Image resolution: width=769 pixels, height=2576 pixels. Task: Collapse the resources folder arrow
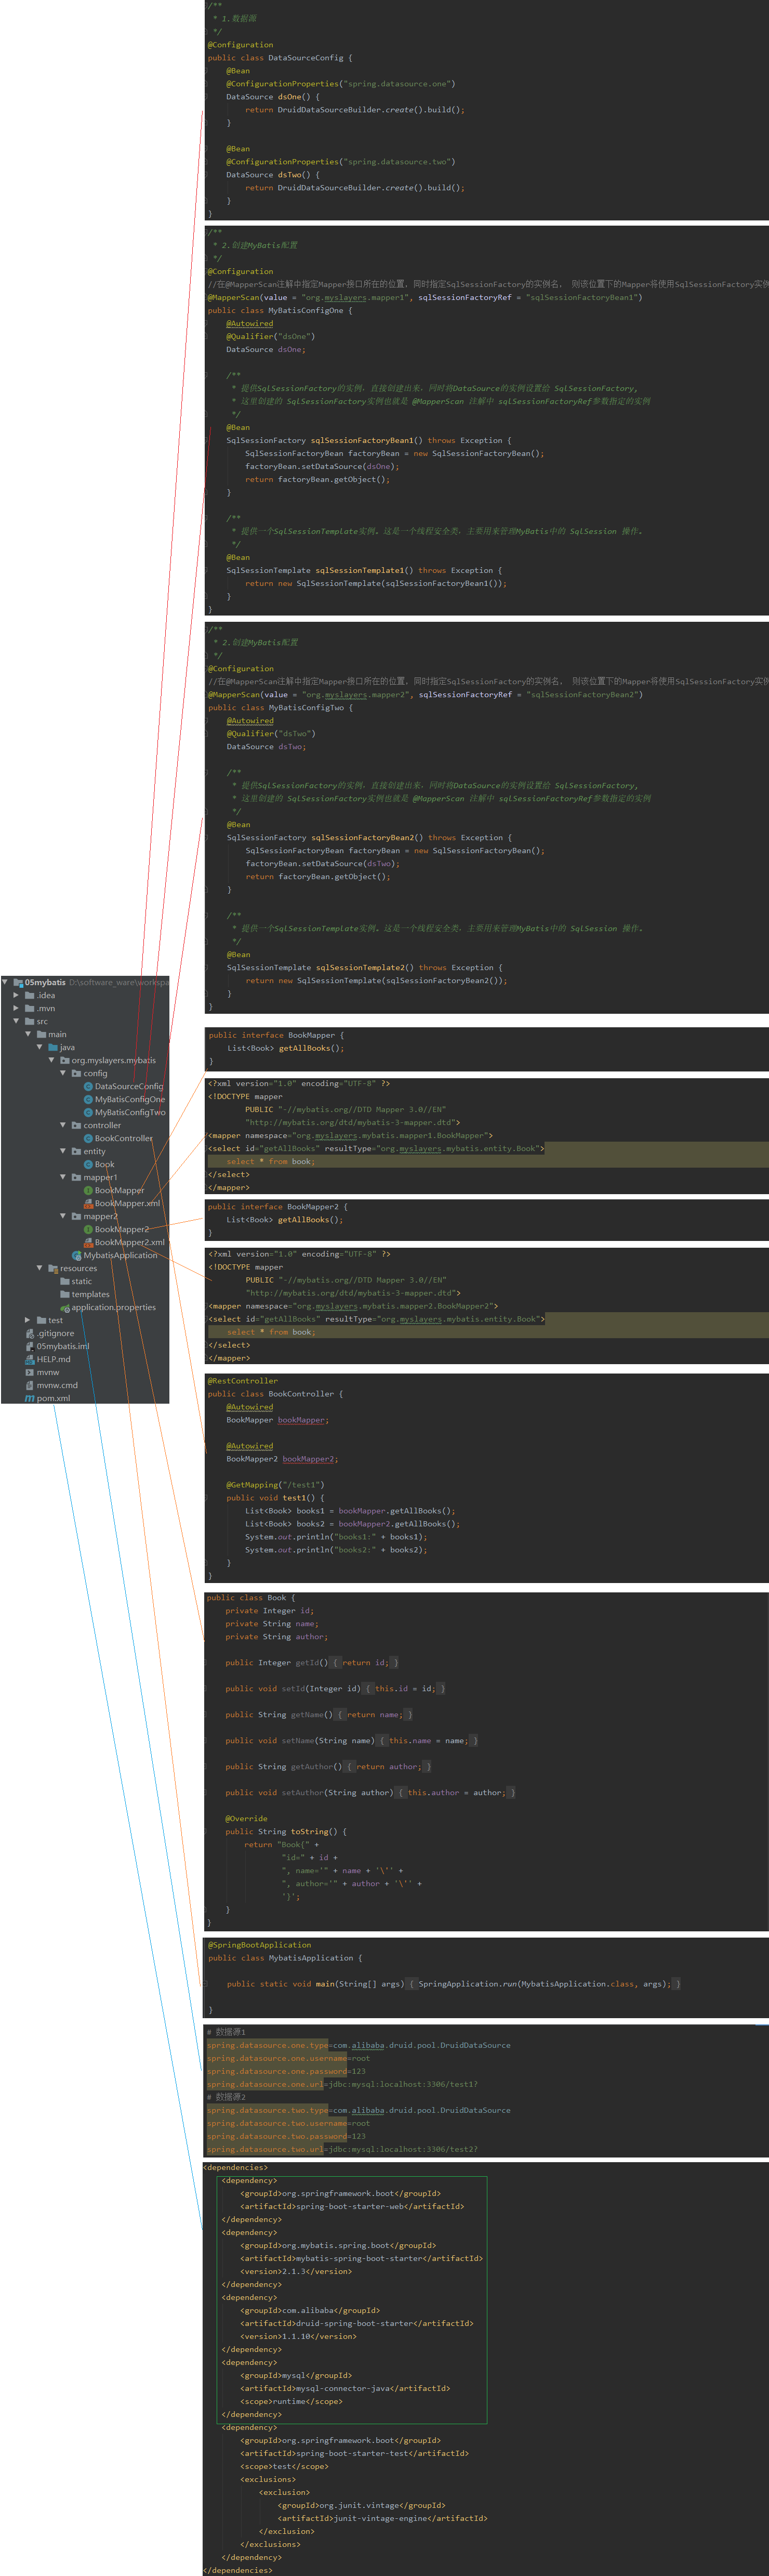tap(40, 1268)
